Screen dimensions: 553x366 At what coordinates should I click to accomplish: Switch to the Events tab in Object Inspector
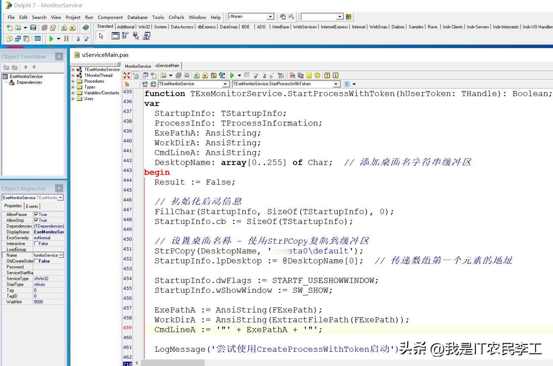pos(32,206)
